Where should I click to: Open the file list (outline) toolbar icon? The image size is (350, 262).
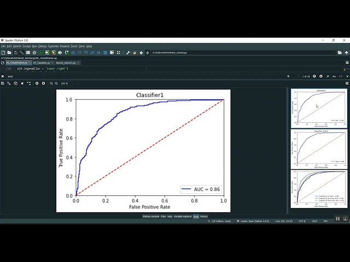tap(28, 52)
